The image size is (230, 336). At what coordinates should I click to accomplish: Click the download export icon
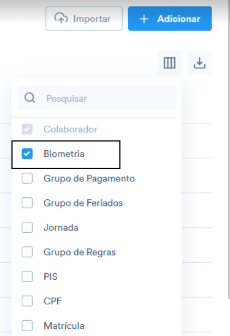point(199,63)
